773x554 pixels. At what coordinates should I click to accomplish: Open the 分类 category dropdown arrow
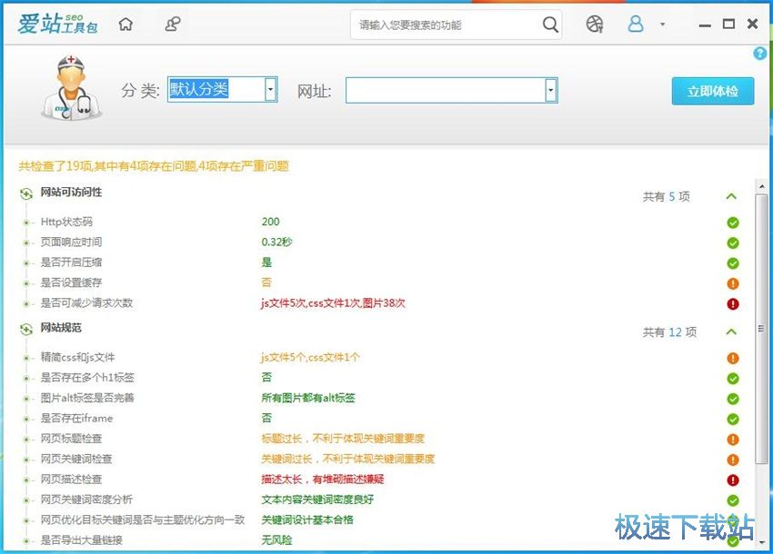271,90
